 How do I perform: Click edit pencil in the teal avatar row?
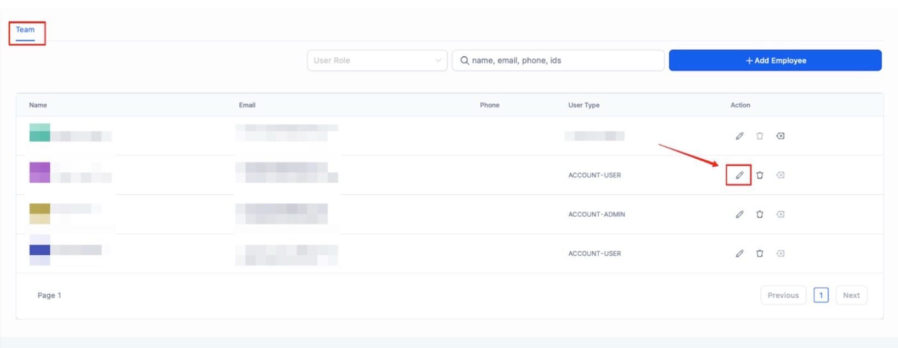739,136
